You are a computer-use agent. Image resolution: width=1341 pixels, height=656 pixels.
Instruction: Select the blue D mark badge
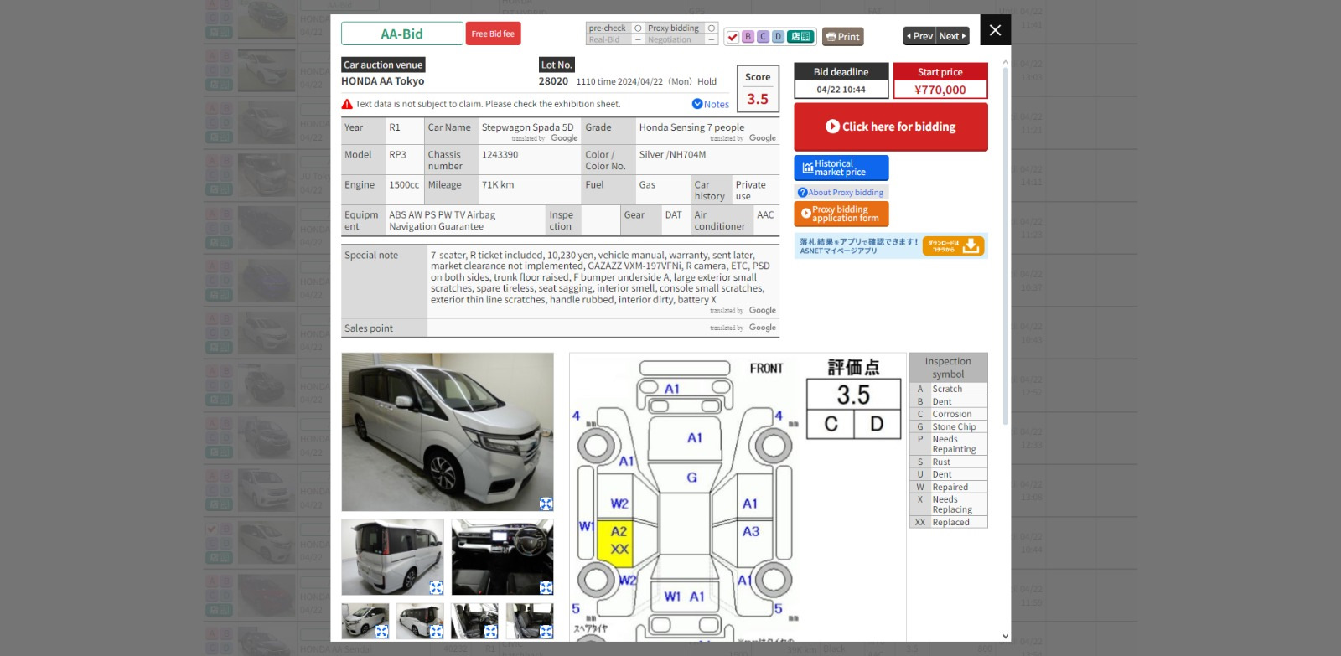pos(778,37)
